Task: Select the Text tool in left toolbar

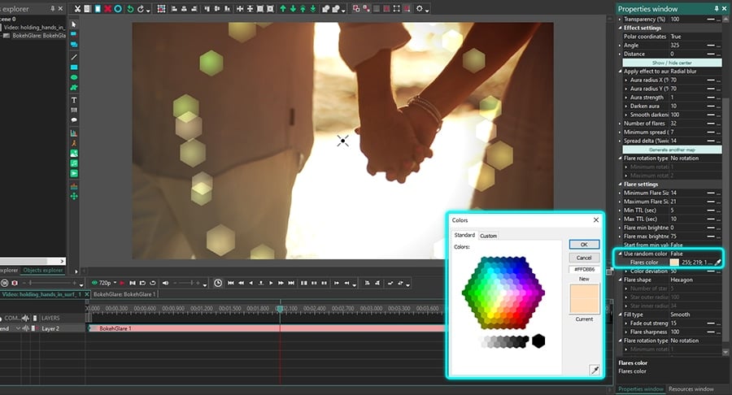Action: pyautogui.click(x=74, y=99)
